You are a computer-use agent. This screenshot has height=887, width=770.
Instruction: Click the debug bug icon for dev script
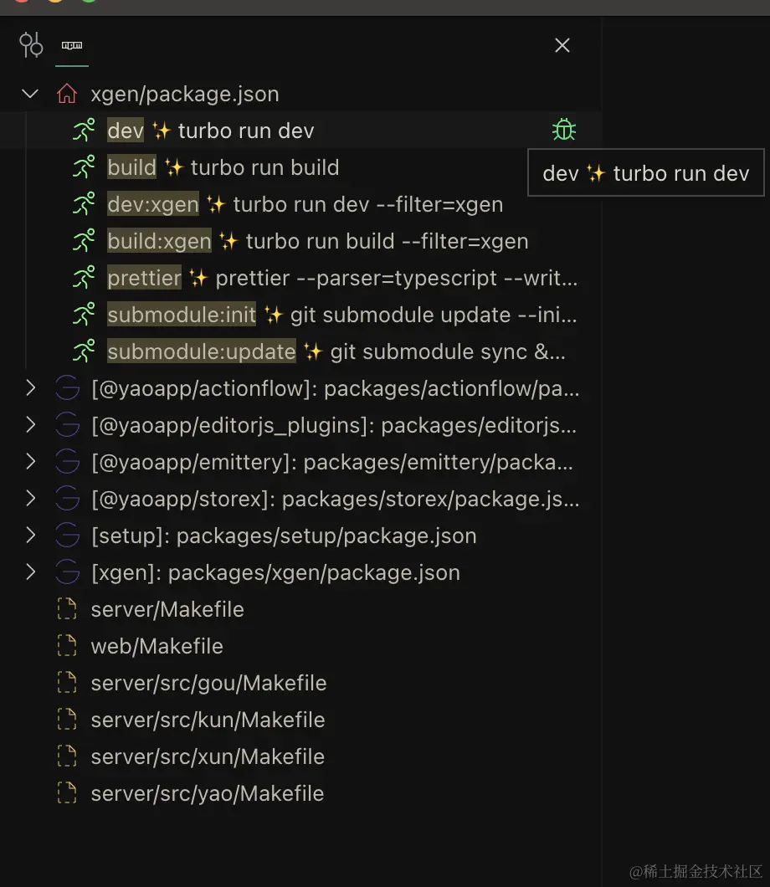point(564,130)
